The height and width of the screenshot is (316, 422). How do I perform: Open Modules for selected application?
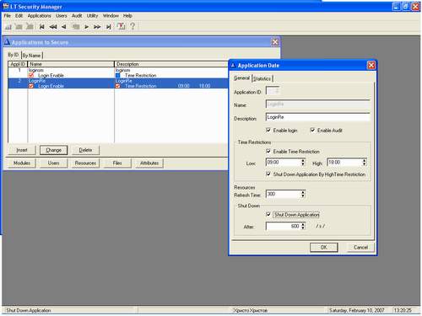(22, 163)
